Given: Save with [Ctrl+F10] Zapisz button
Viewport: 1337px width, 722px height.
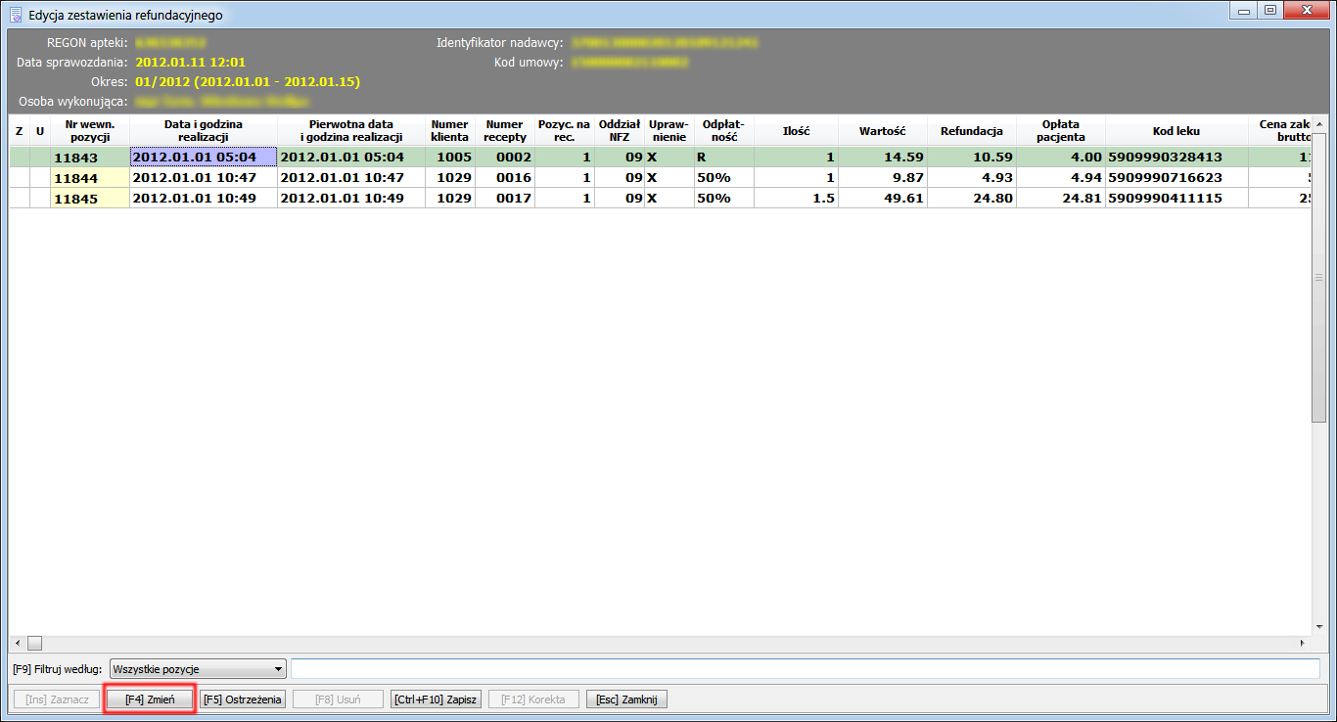Looking at the screenshot, I should [436, 699].
